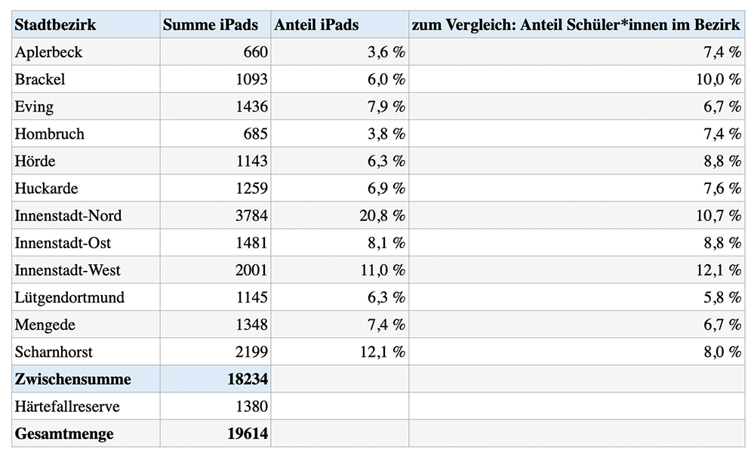Click the Summe iPads column header
This screenshot has width=754, height=458.
click(215, 24)
